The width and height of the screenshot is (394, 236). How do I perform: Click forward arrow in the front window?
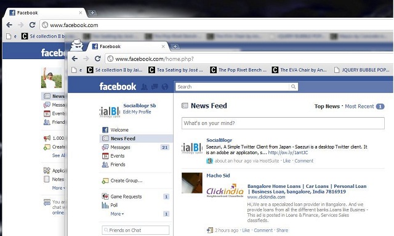[x=86, y=59]
